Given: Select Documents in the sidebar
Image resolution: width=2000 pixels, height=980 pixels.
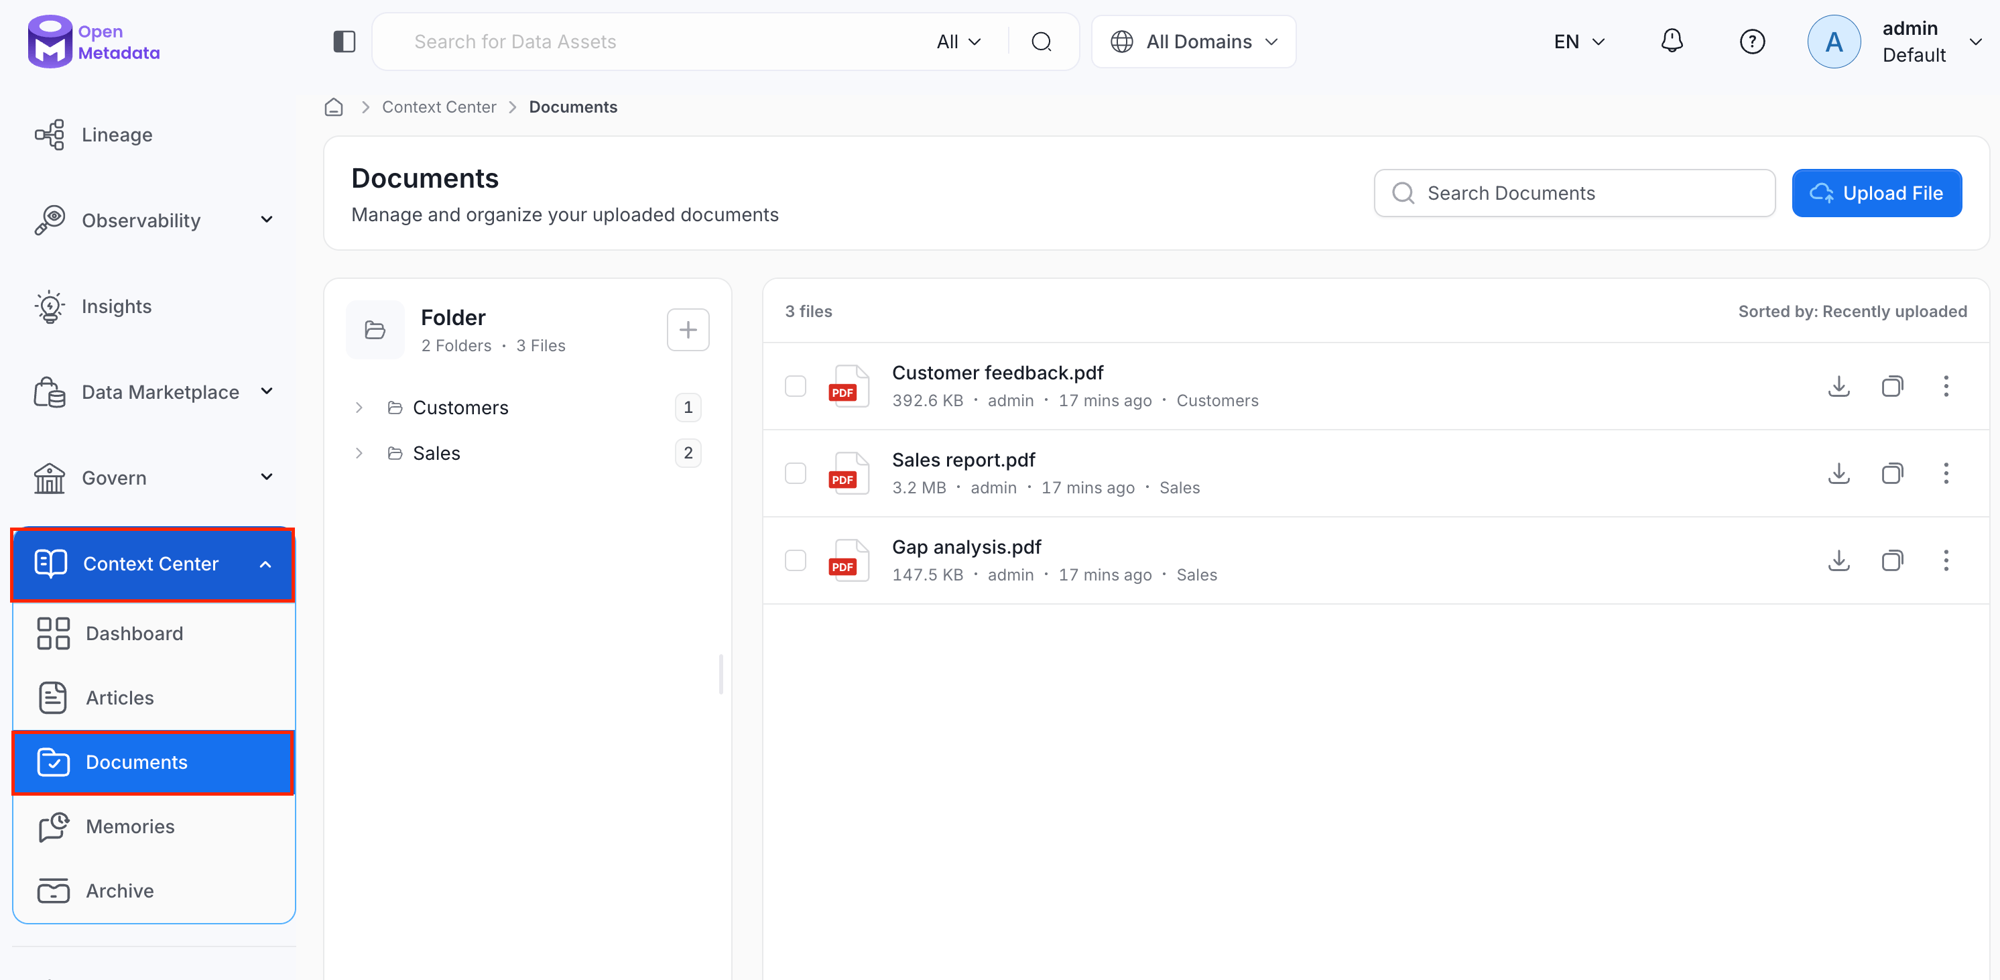Looking at the screenshot, I should [x=153, y=763].
